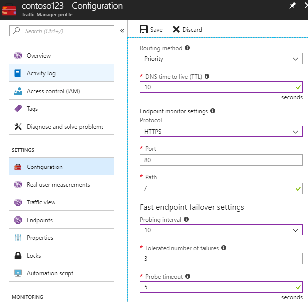This screenshot has width=308, height=302.
Task: Open the Probing interval dropdown
Action: (221, 230)
